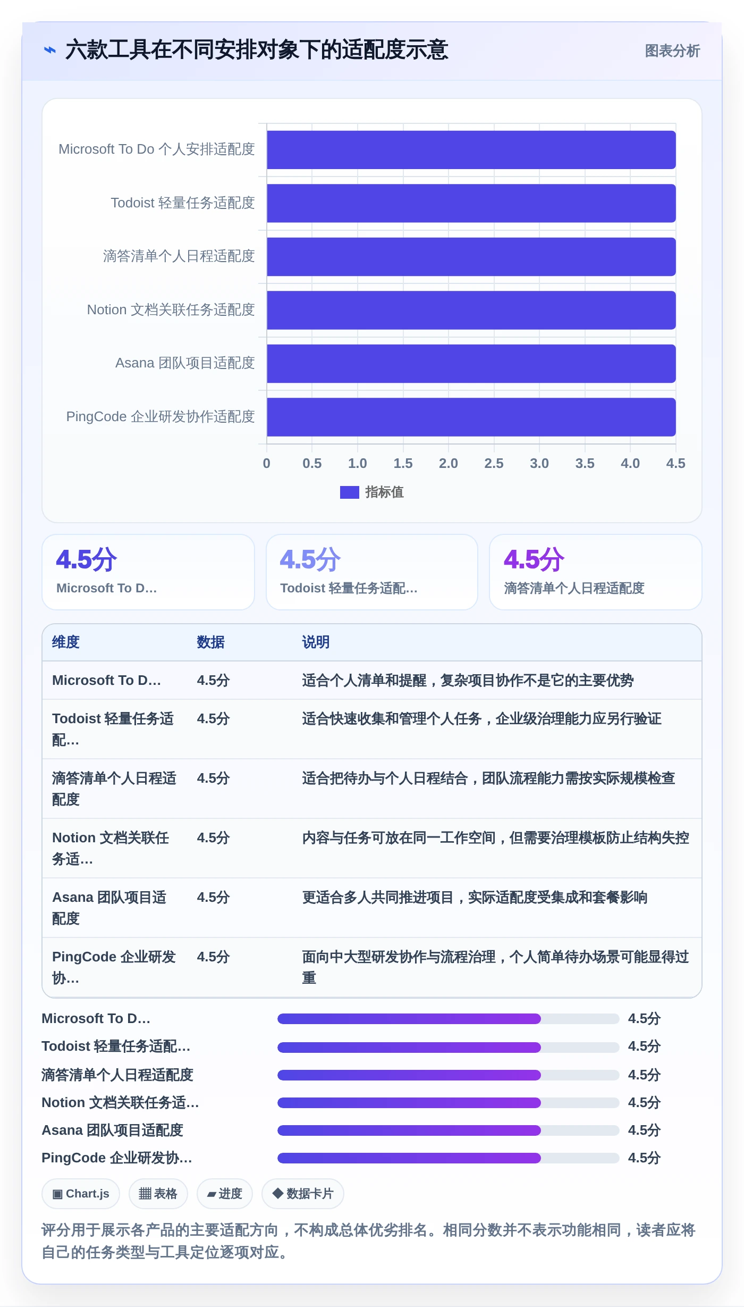The height and width of the screenshot is (1307, 744).
Task: Click the 数据 column header
Action: pyautogui.click(x=211, y=642)
